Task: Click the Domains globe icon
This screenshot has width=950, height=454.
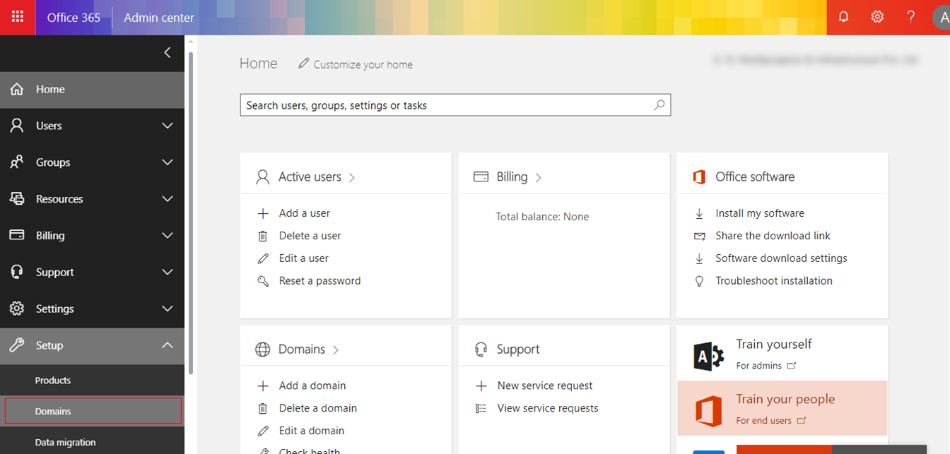Action: coord(263,349)
